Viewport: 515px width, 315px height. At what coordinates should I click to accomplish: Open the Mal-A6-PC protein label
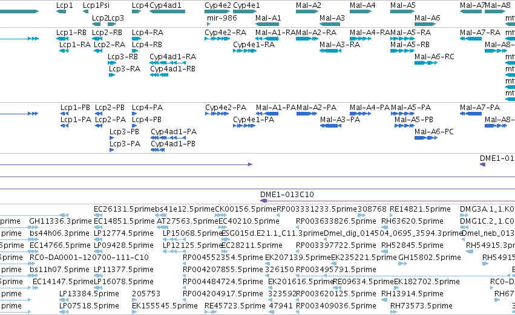click(x=434, y=132)
